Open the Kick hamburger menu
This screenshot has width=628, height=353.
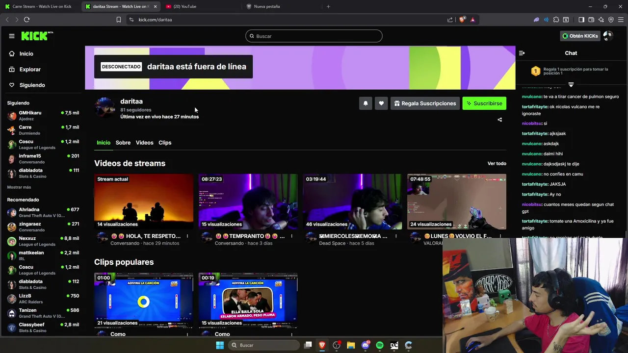click(11, 36)
